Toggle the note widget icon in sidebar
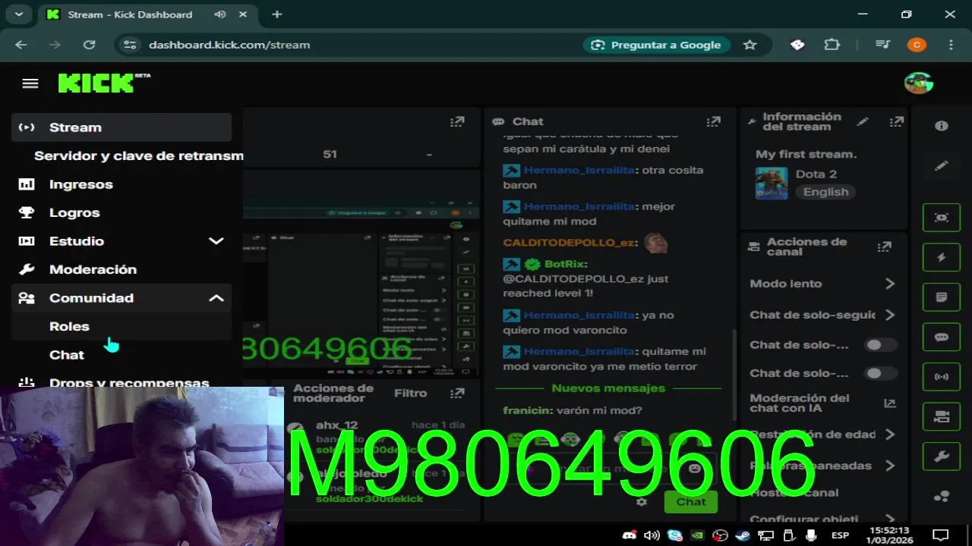 [x=942, y=297]
